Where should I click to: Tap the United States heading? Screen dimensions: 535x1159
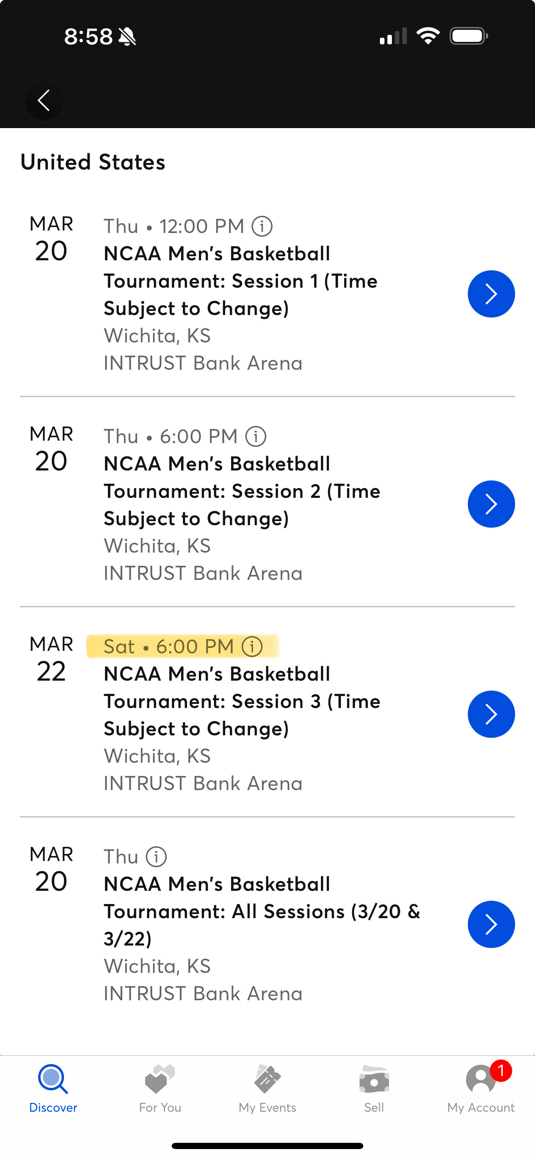pos(93,162)
